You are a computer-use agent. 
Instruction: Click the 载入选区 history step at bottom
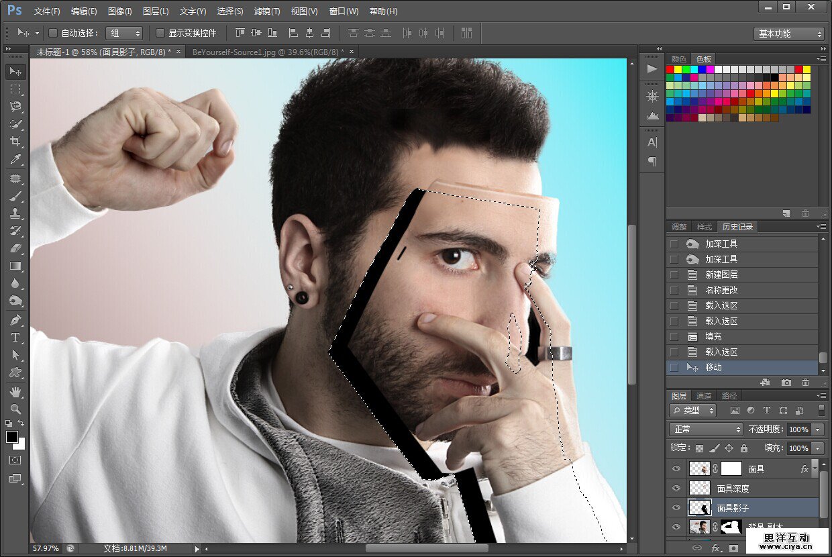click(x=721, y=352)
